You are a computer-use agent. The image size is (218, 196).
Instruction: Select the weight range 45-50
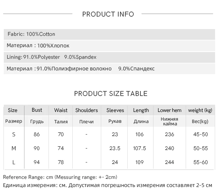[201, 134]
